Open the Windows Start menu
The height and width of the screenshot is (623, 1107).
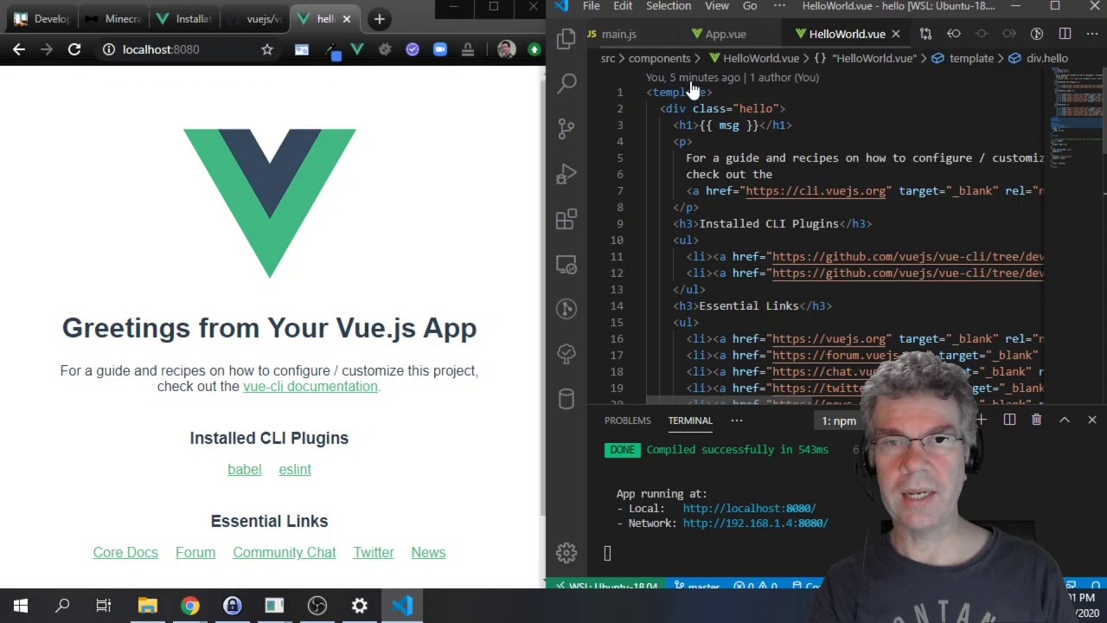21,606
